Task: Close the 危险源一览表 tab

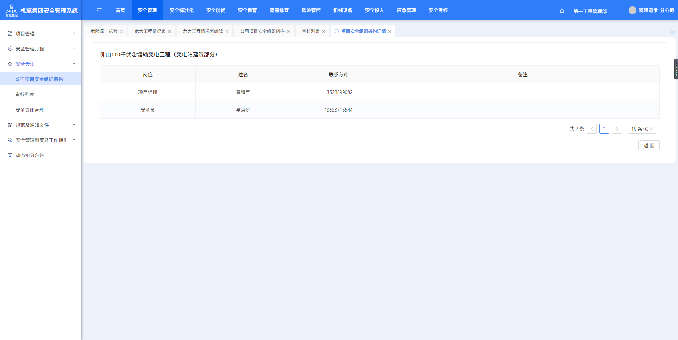Action: pos(121,32)
